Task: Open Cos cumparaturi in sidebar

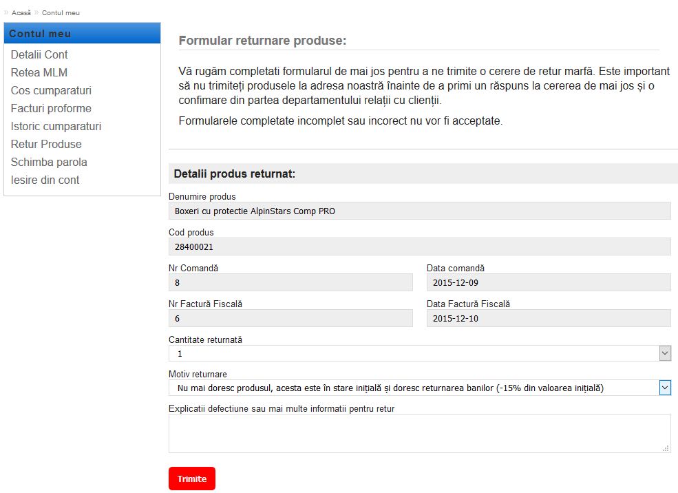Action: coord(51,91)
